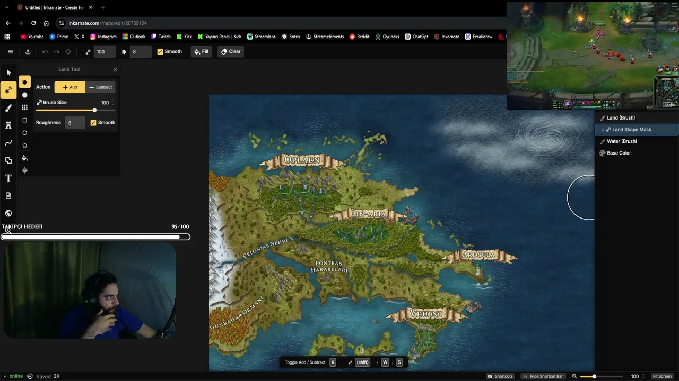679x381 pixels.
Task: Select the Land Shape Mask layer
Action: coord(637,130)
